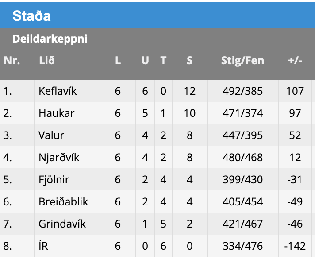Click the Nr. column header

(12, 61)
